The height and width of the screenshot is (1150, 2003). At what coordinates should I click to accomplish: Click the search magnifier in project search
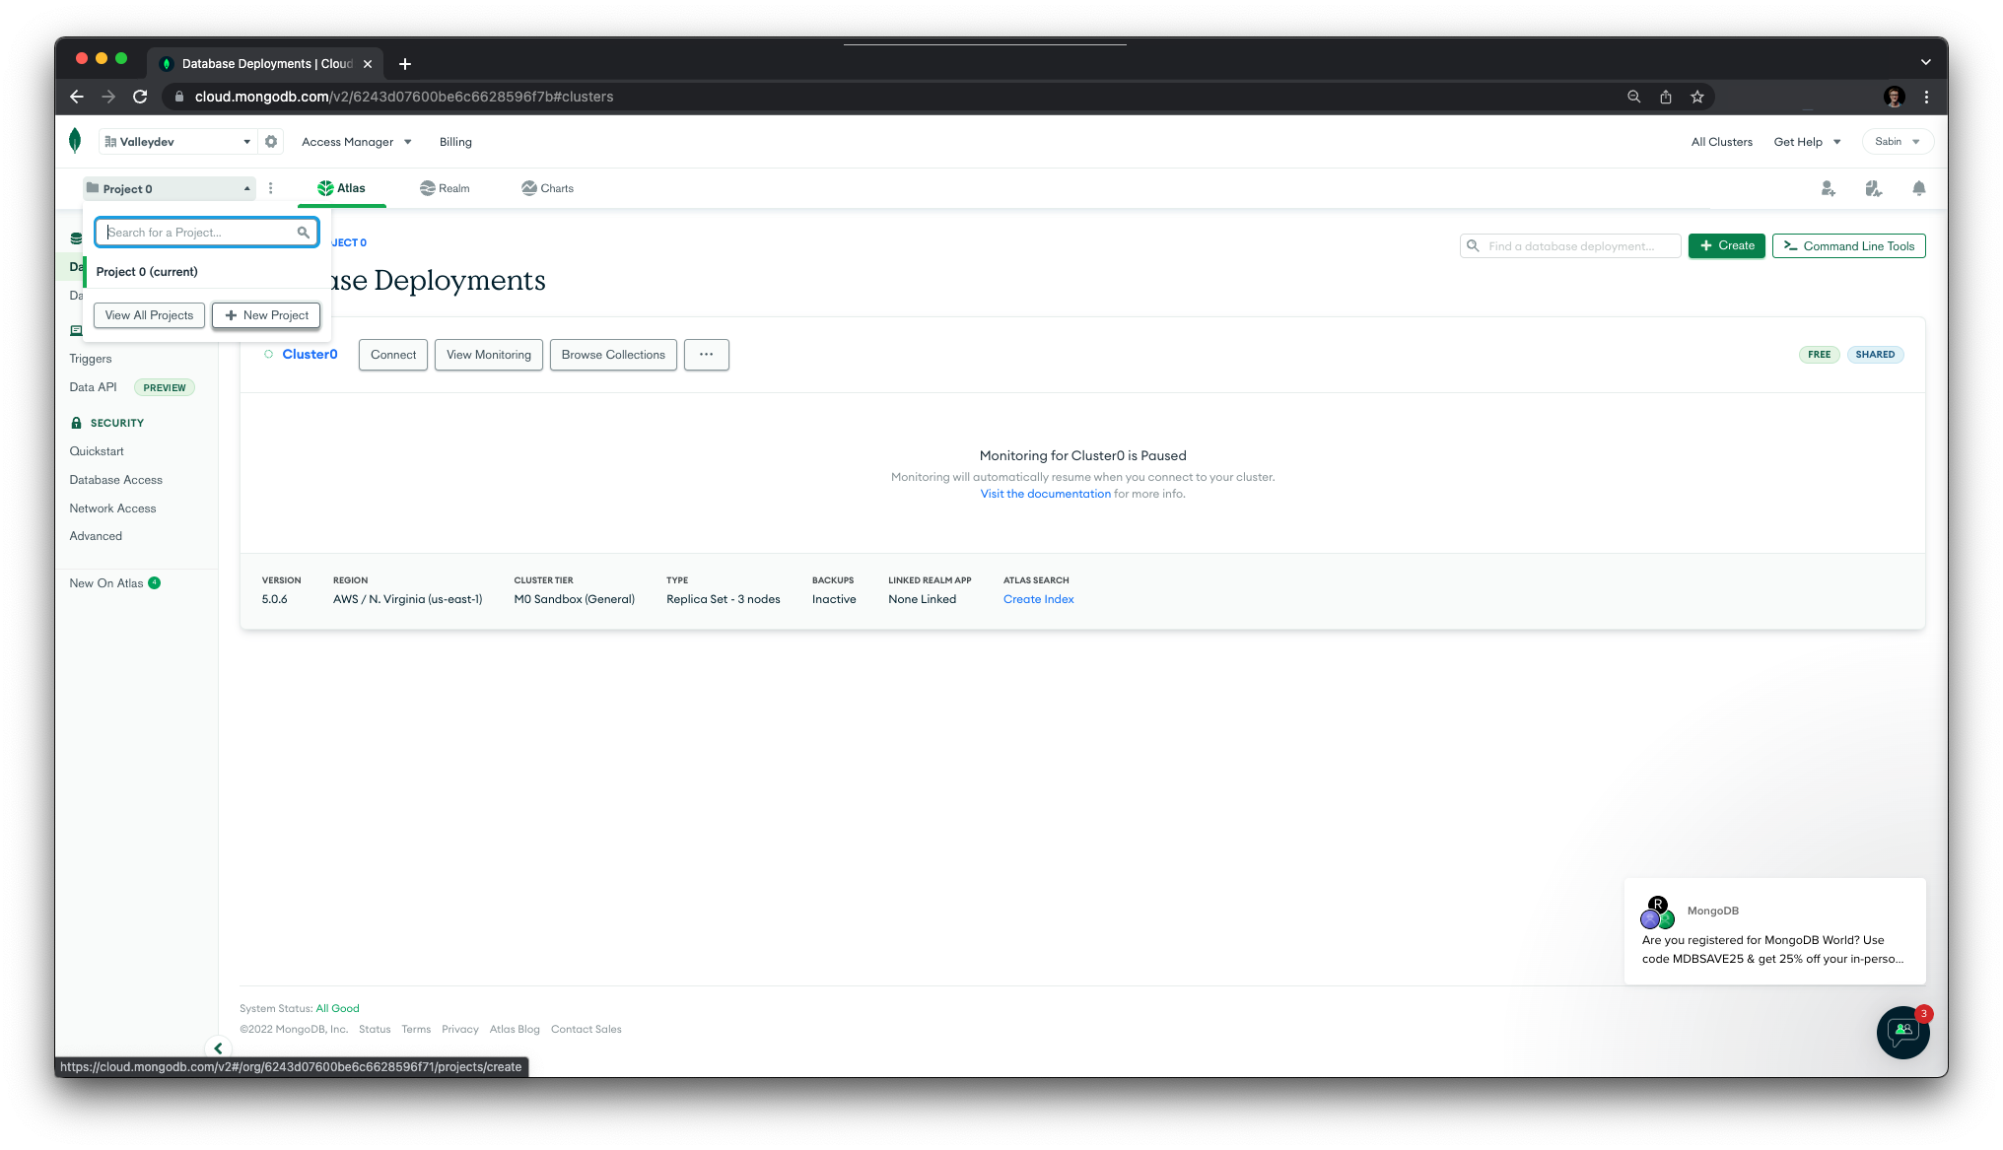pyautogui.click(x=304, y=233)
